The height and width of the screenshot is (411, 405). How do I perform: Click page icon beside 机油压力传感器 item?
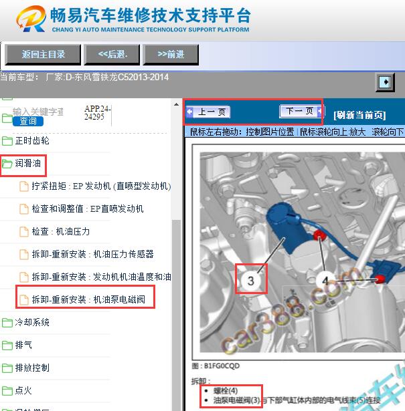(24, 255)
